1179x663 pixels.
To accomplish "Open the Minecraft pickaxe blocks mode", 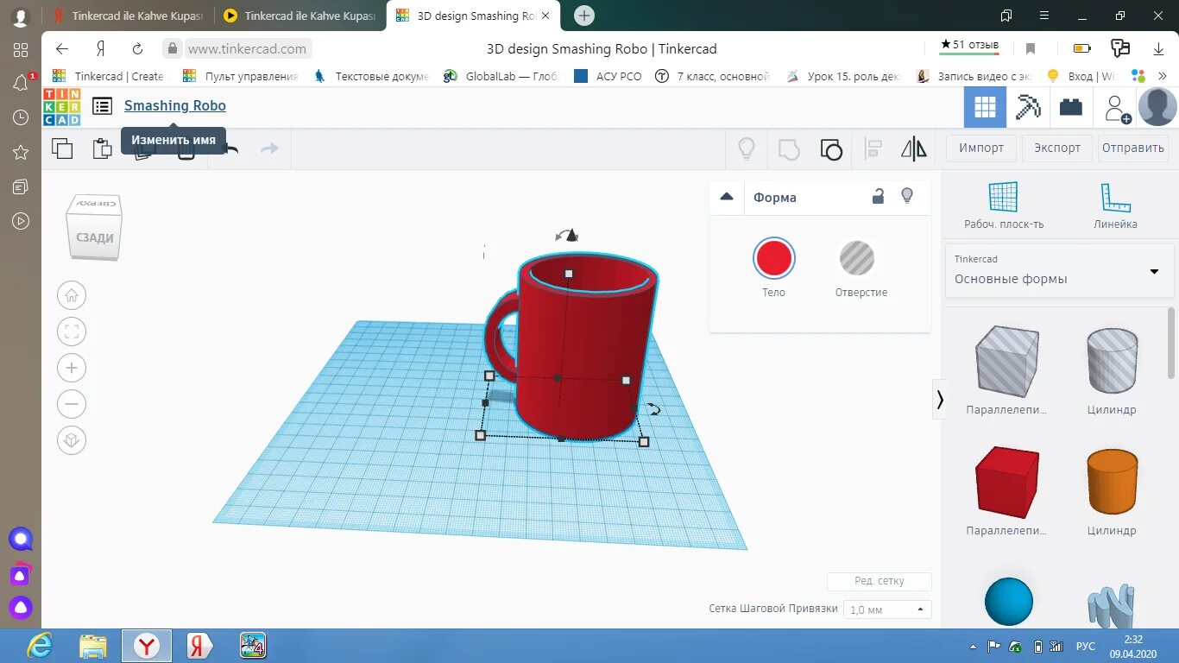I will point(1028,107).
